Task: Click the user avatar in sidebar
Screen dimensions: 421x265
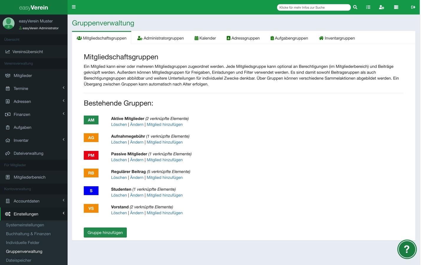Action: (9, 24)
